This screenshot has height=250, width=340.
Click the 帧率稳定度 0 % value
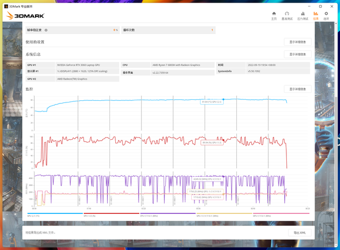pyautogui.click(x=116, y=30)
